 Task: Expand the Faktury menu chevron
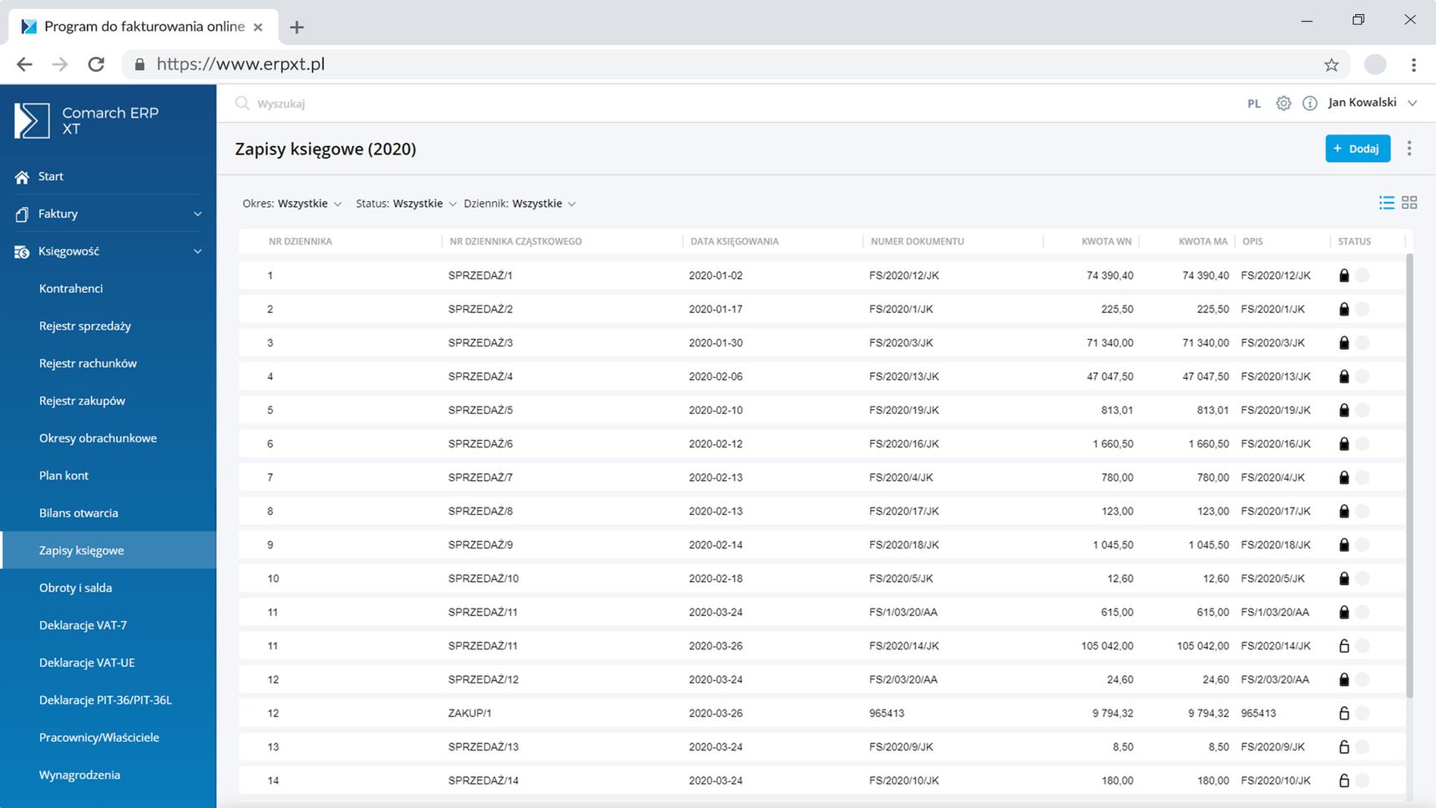click(198, 215)
